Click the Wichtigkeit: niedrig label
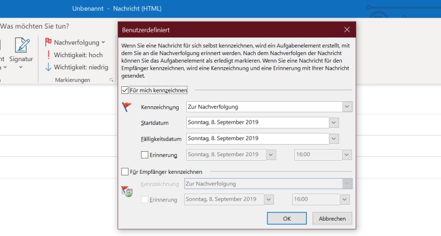This screenshot has width=441, height=236. point(81,67)
